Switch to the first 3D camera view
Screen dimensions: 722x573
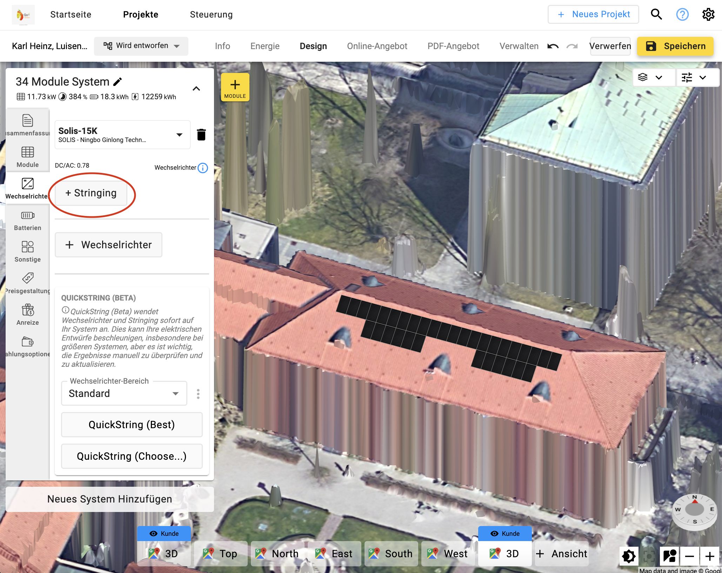pyautogui.click(x=164, y=554)
